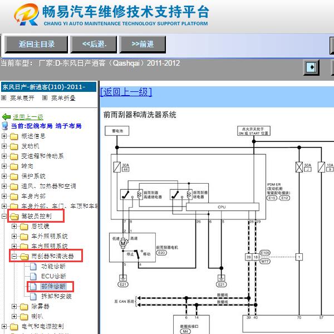Click the 菜单展开 list icon
This screenshot has height=334, width=334.
tap(4, 98)
